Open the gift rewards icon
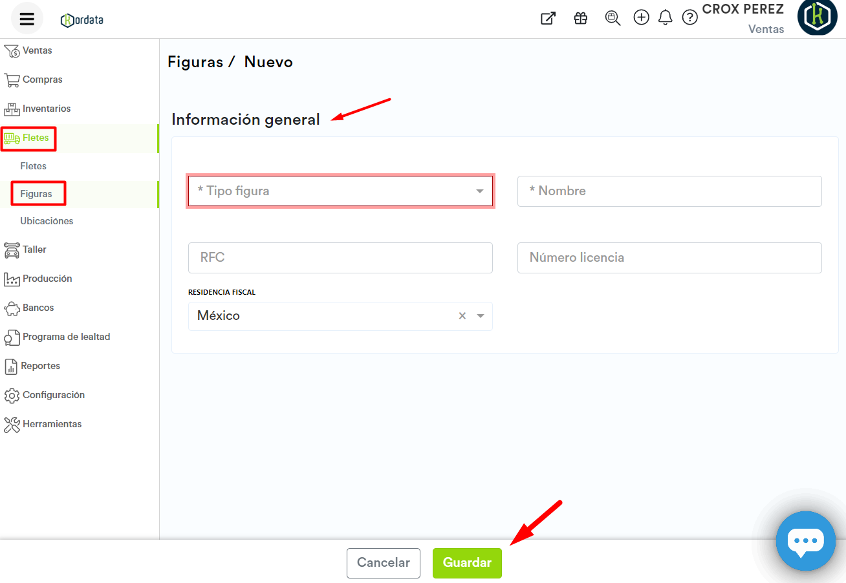The height and width of the screenshot is (583, 846). (580, 18)
